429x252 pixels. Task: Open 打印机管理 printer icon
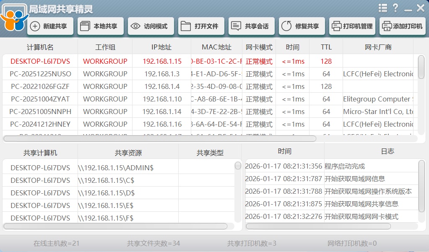(336, 26)
